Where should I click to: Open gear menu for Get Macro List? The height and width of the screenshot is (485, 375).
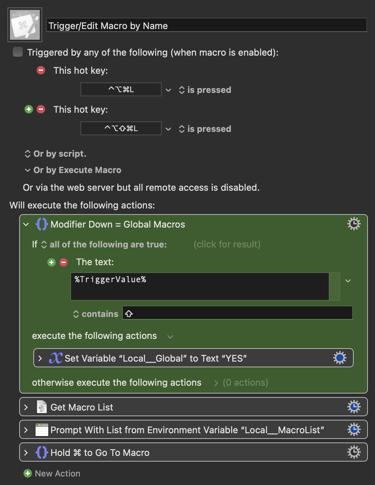tap(354, 407)
